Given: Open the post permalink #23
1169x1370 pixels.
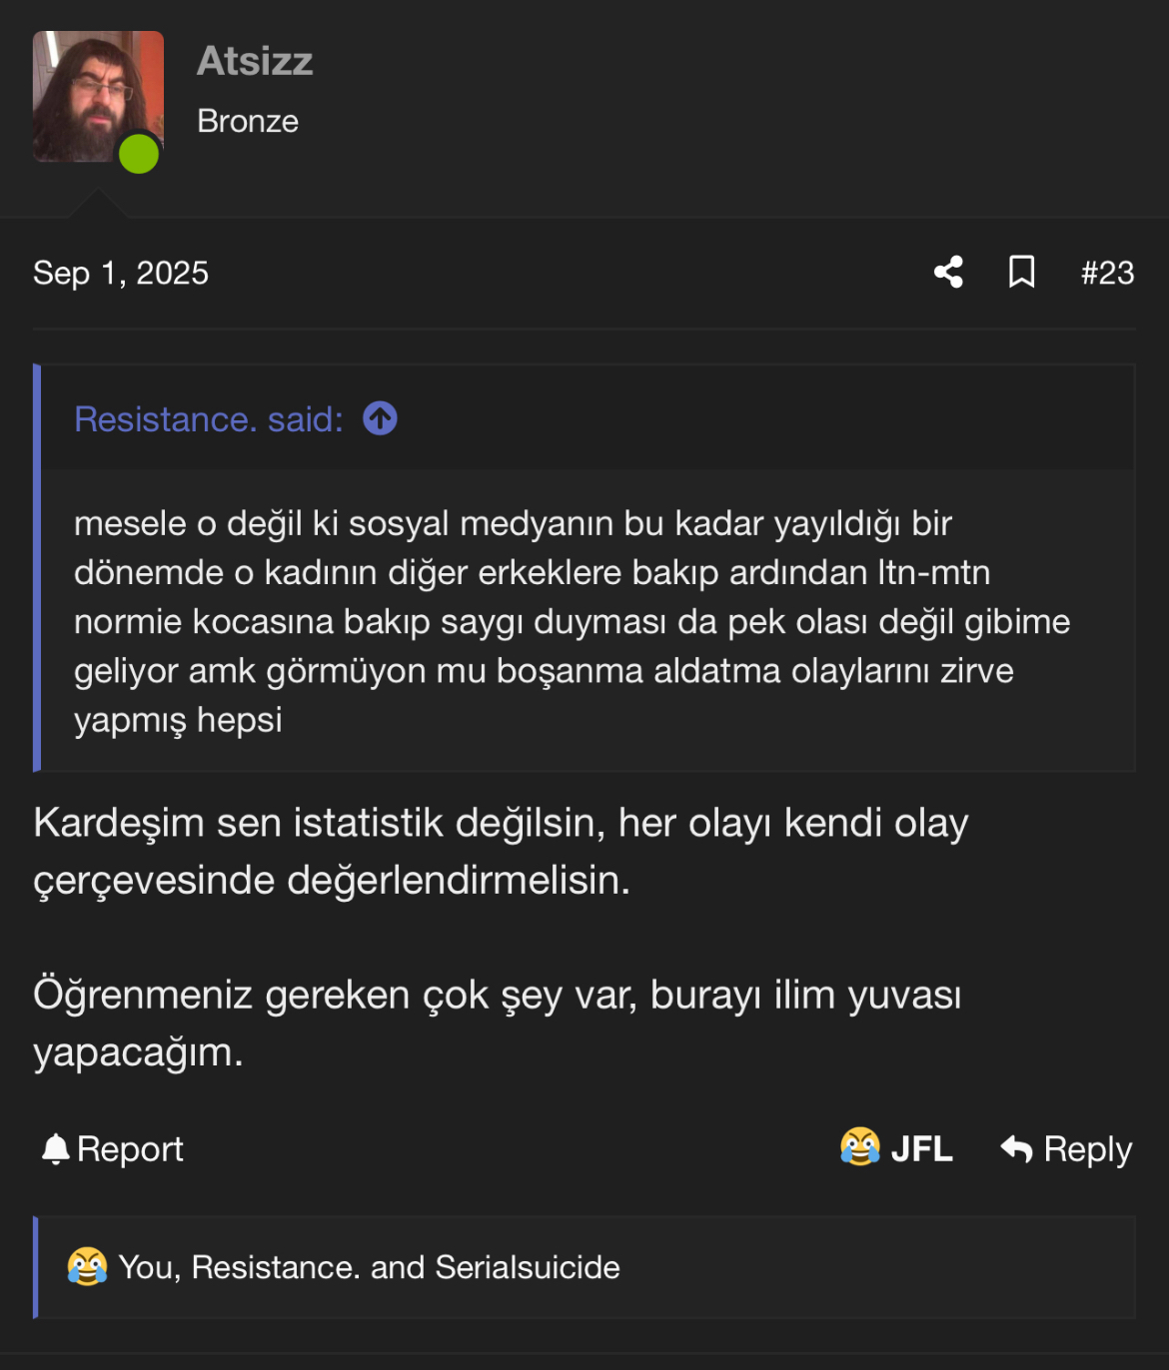Looking at the screenshot, I should 1107,273.
